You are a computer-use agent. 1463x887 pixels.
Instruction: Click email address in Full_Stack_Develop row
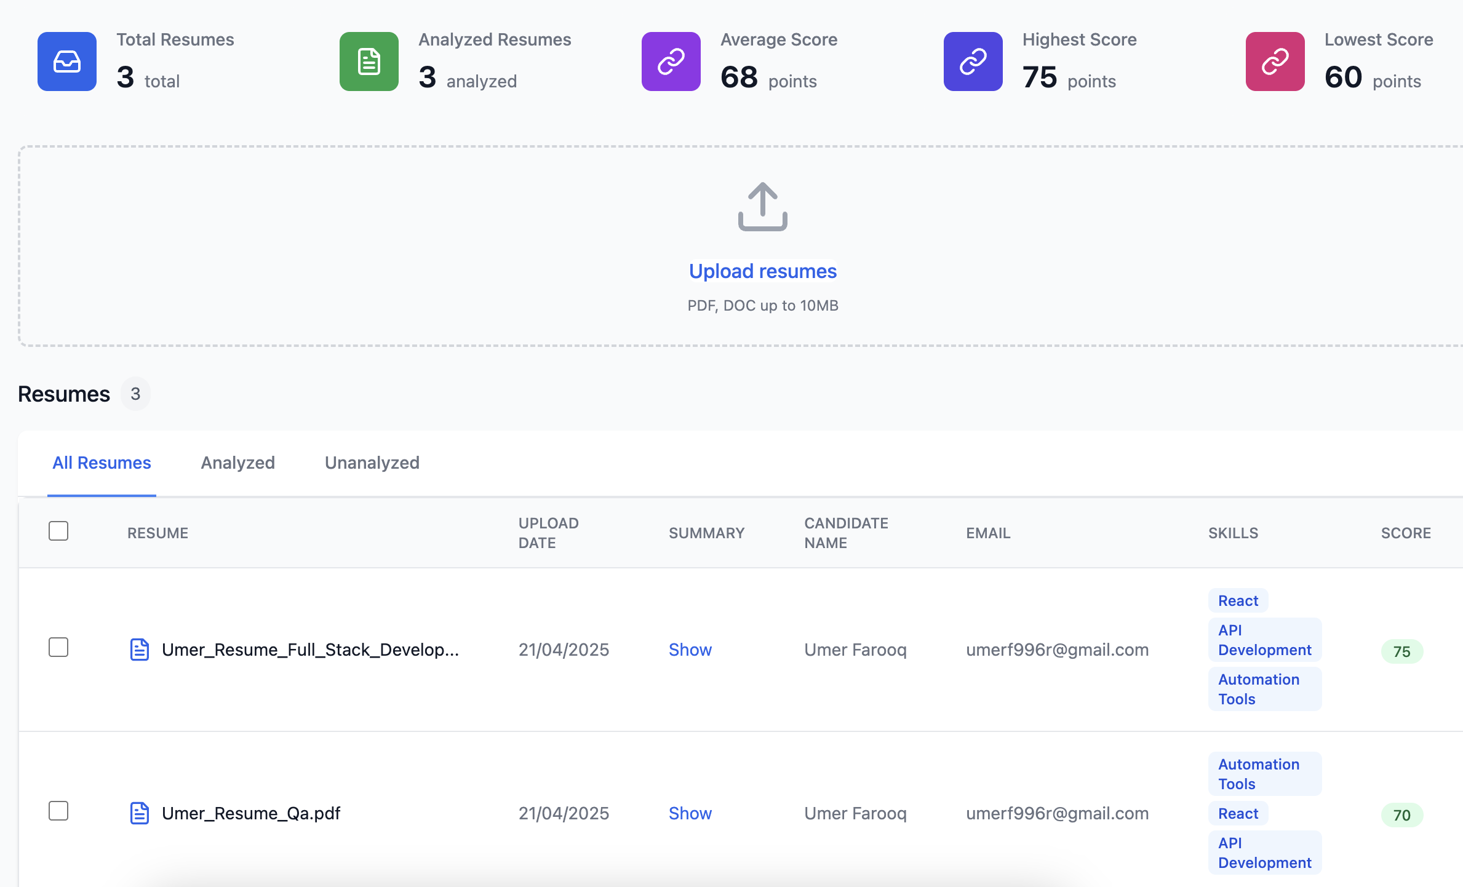pyautogui.click(x=1057, y=650)
